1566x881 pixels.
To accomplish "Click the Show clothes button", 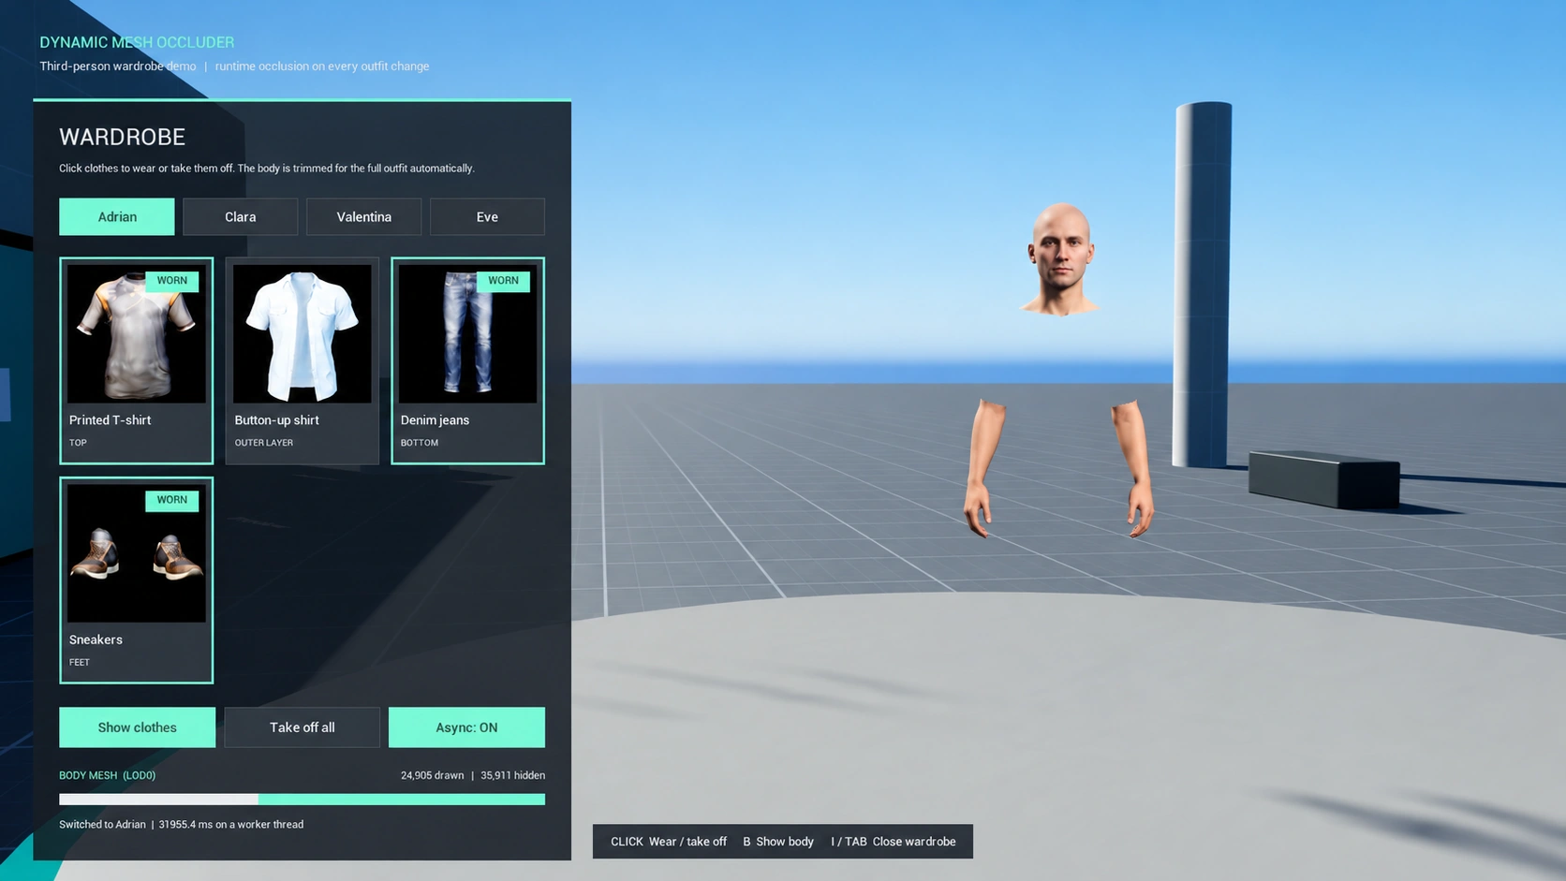I will click(x=137, y=727).
